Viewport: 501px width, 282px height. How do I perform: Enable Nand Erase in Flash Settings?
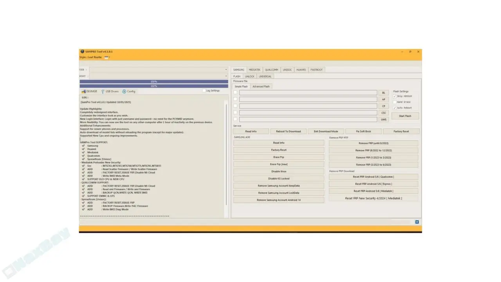(395, 102)
